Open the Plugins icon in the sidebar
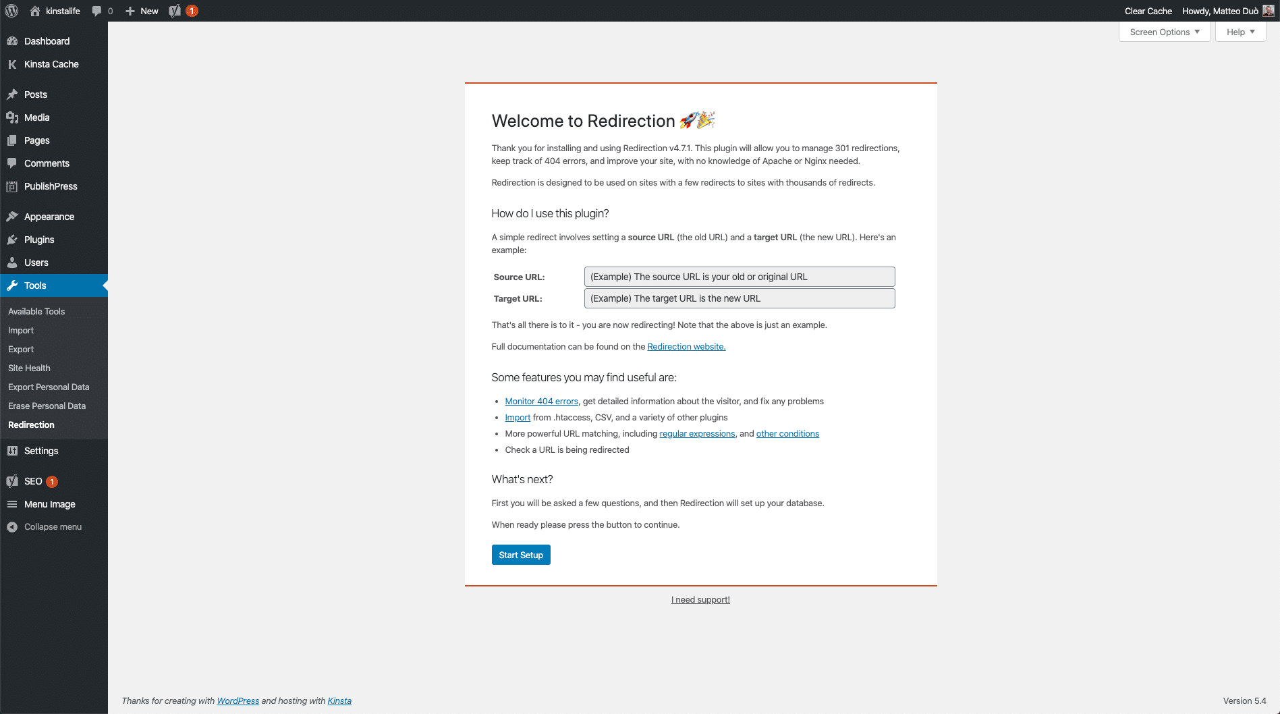1280x714 pixels. point(12,240)
